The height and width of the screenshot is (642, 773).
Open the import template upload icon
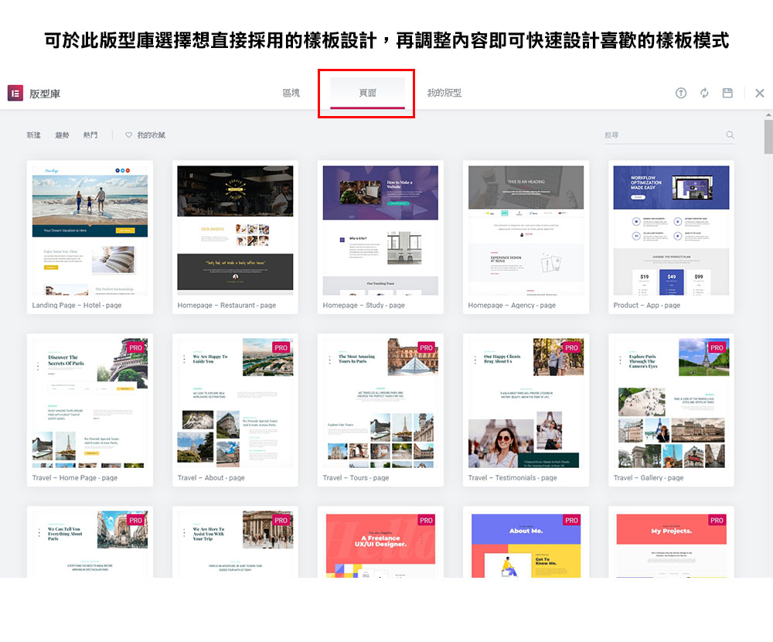[681, 93]
